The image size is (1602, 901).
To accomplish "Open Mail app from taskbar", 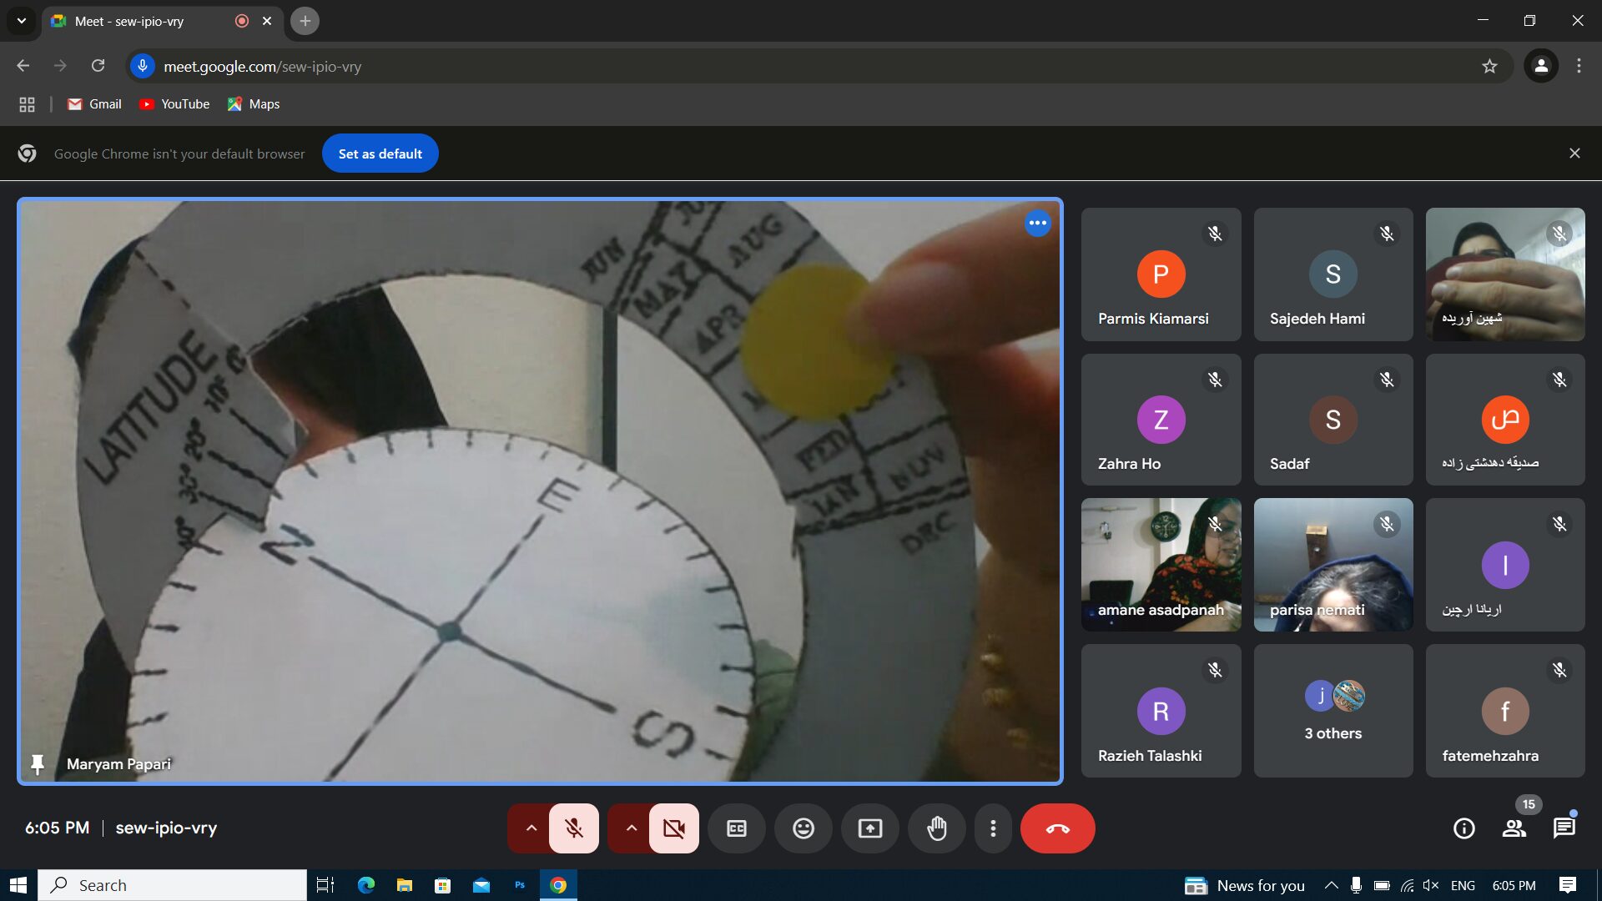I will [x=481, y=885].
